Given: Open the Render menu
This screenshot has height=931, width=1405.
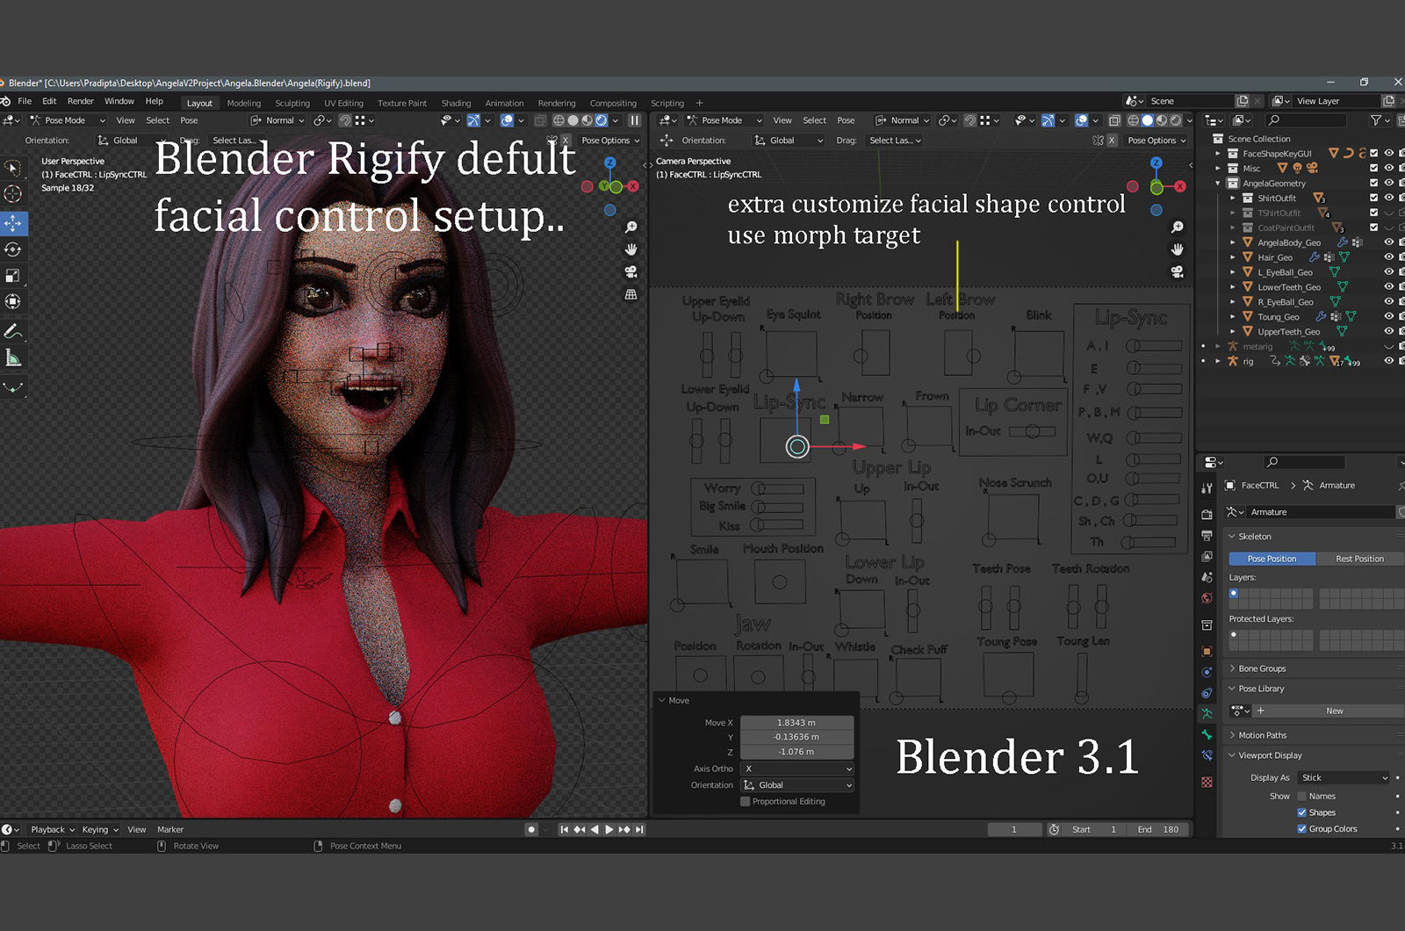Looking at the screenshot, I should (x=80, y=102).
